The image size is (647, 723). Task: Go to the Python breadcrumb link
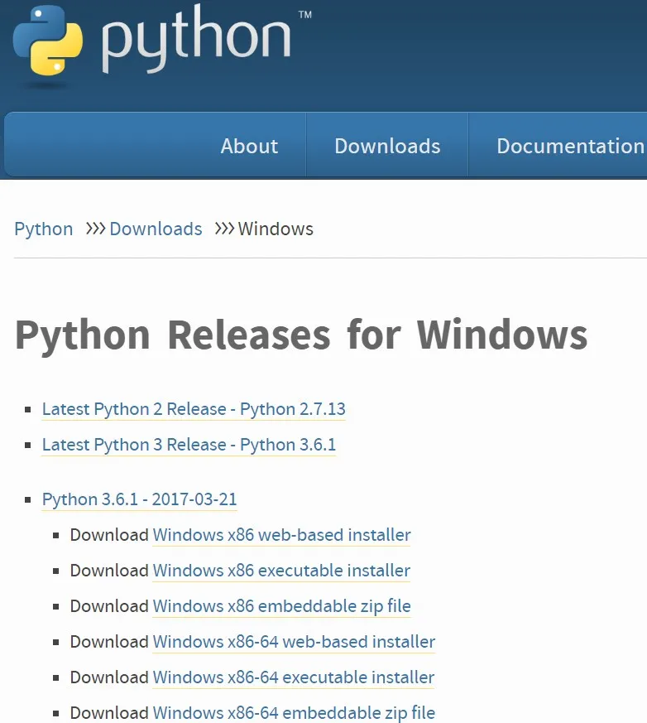(x=44, y=229)
